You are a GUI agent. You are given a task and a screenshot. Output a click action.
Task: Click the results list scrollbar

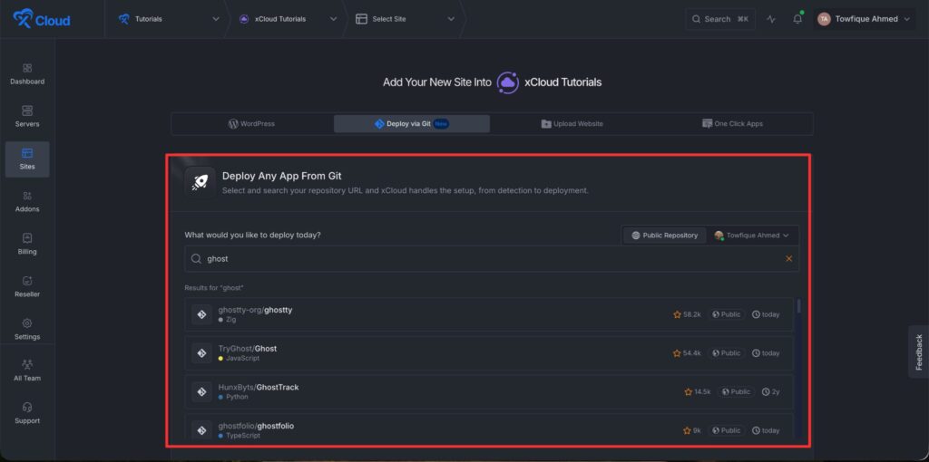click(x=798, y=306)
